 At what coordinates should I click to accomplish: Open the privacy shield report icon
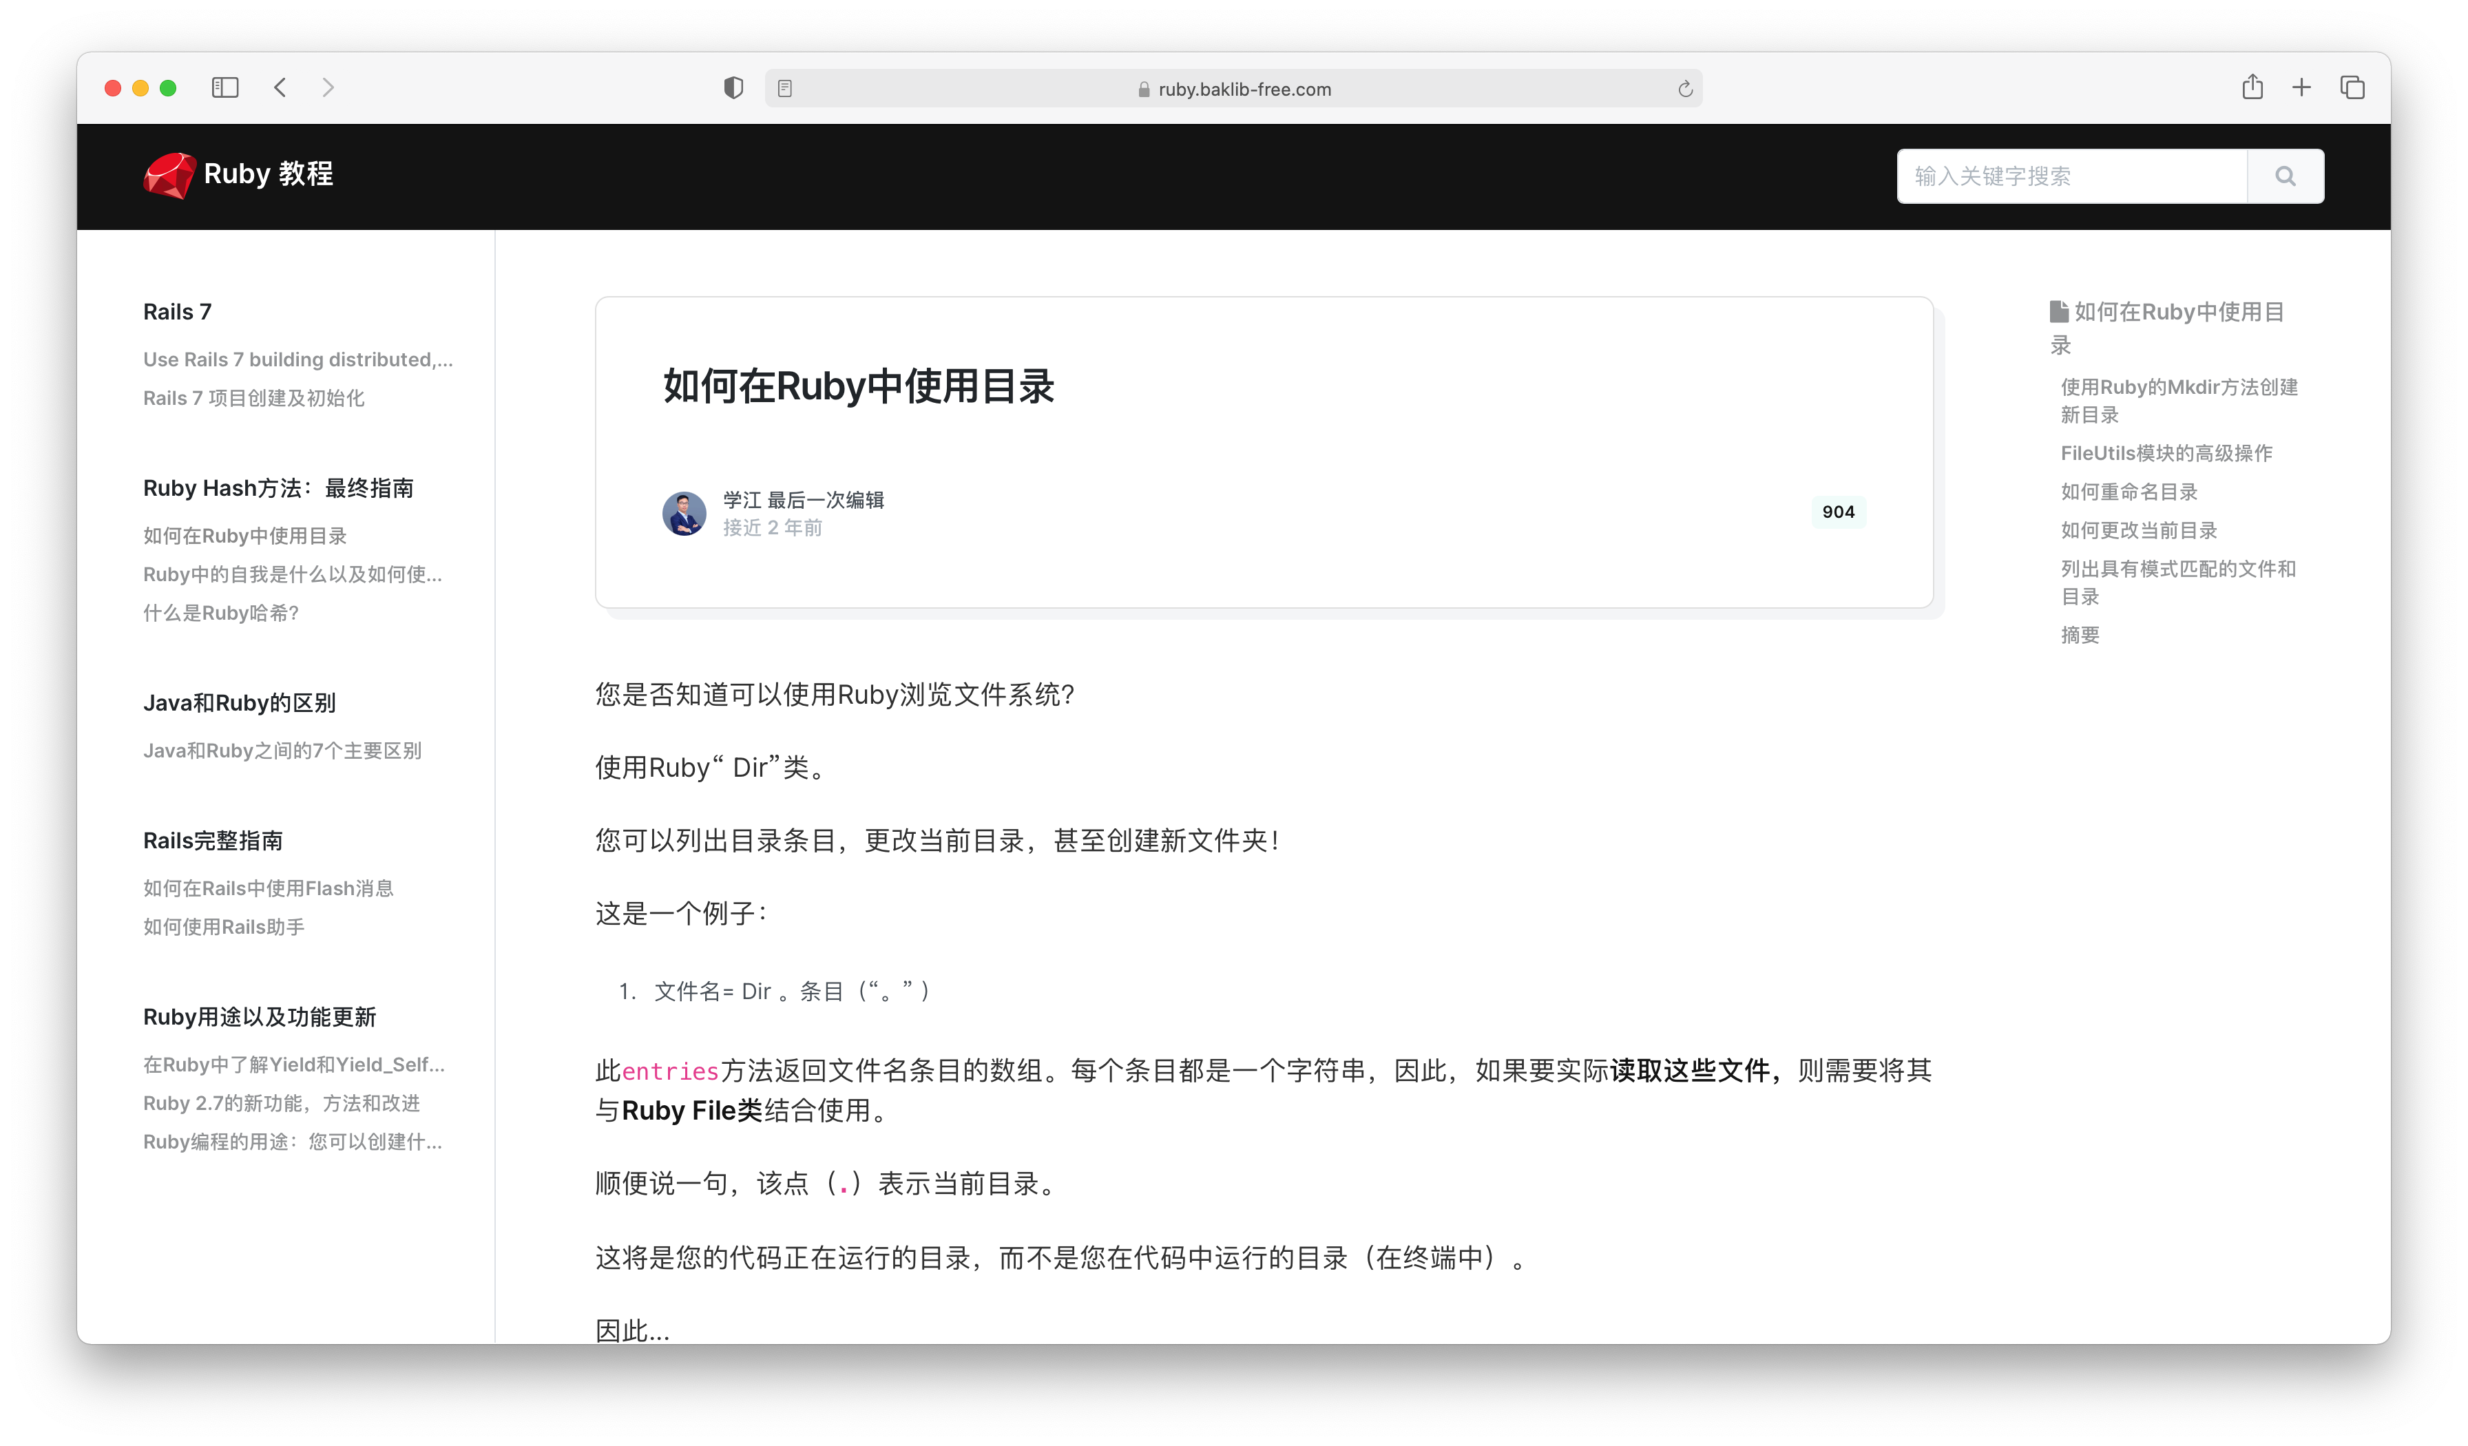point(733,88)
